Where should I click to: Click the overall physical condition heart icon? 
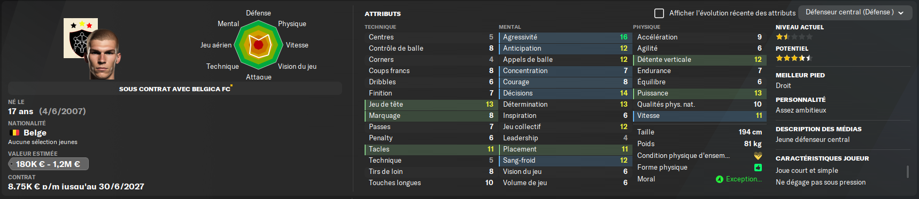click(758, 156)
